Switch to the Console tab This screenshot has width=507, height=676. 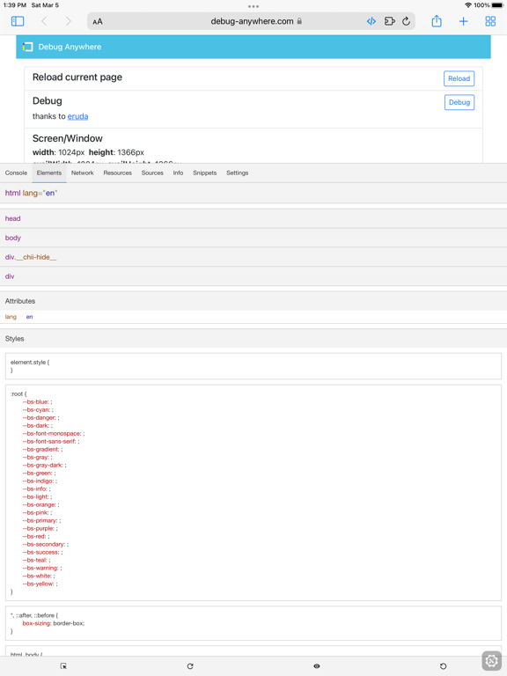16,173
